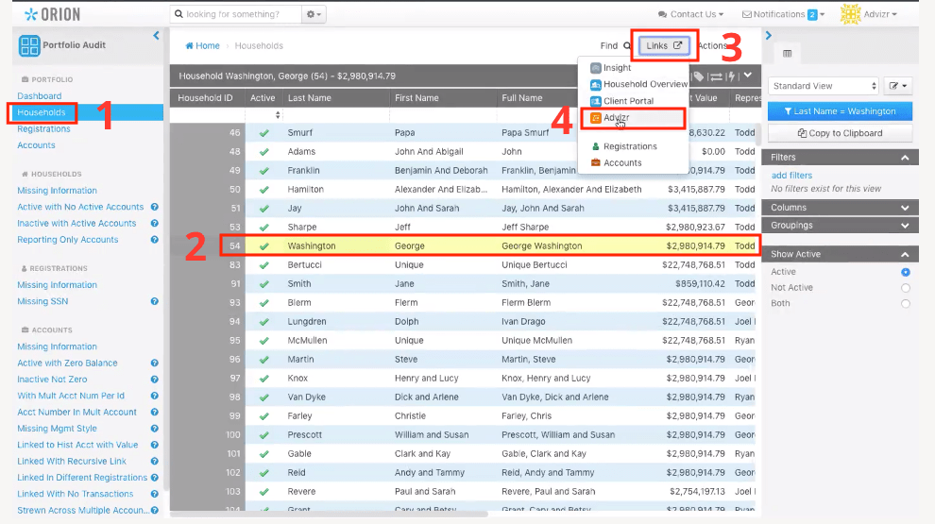This screenshot has height=524, width=935.
Task: Click Household ID column header
Action: coord(205,98)
